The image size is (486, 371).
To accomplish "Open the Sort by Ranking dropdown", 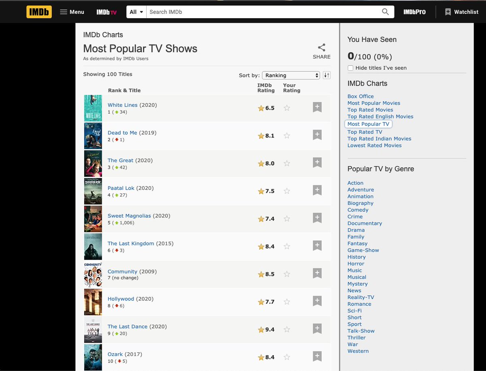I will 291,75.
